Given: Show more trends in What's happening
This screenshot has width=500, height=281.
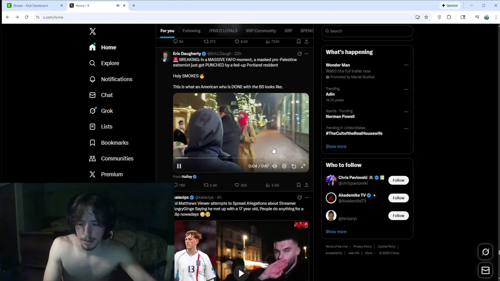Looking at the screenshot, I should pos(336,146).
